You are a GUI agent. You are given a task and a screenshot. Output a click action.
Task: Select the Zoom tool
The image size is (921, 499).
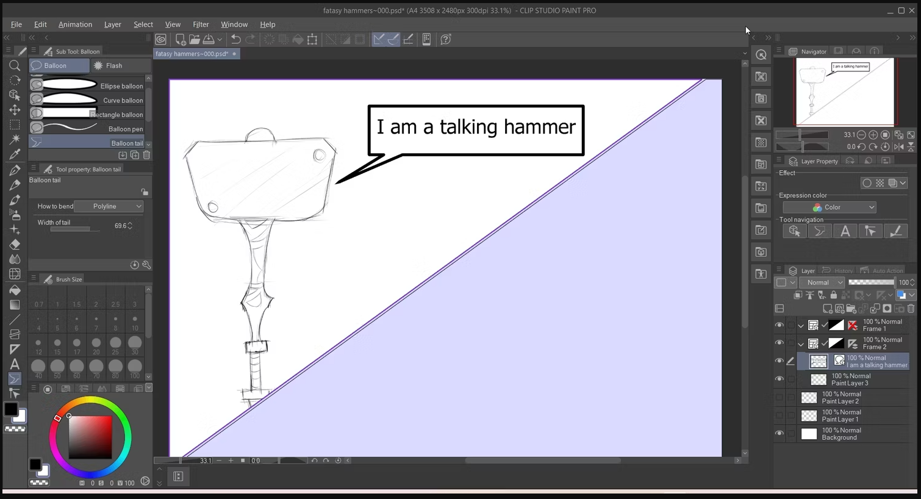(x=15, y=66)
